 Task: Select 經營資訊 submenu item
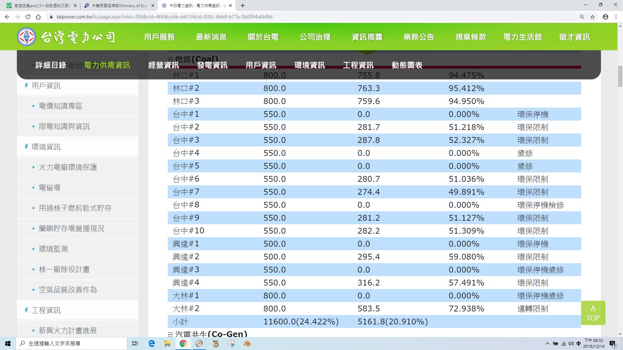(164, 65)
